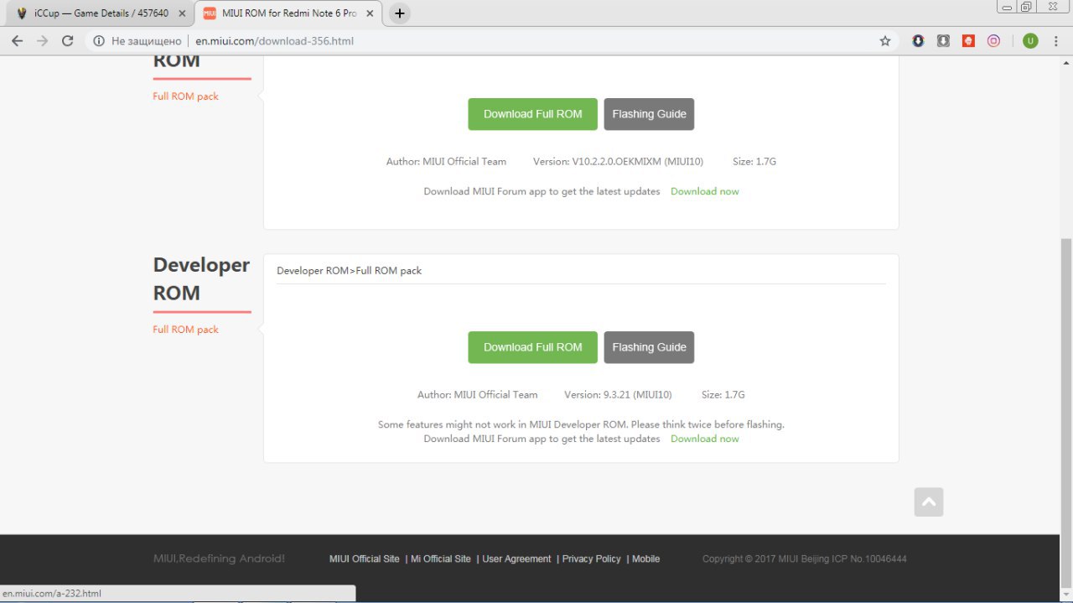Open Flashing Guide for V10.2.2.0.OEKMIXM ROM
The image size is (1073, 603).
tap(649, 114)
